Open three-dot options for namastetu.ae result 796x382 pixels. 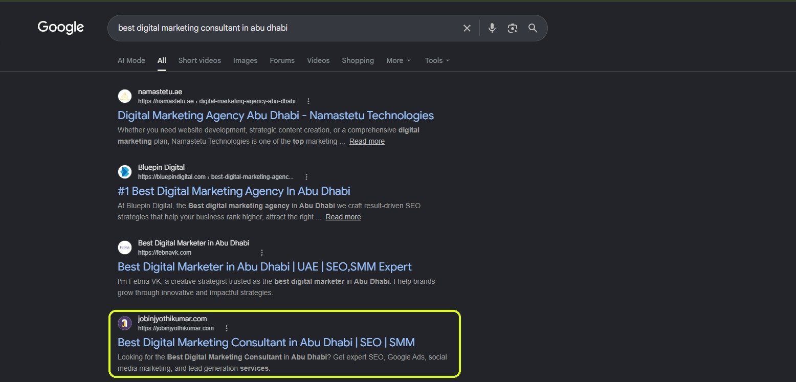[x=308, y=101]
